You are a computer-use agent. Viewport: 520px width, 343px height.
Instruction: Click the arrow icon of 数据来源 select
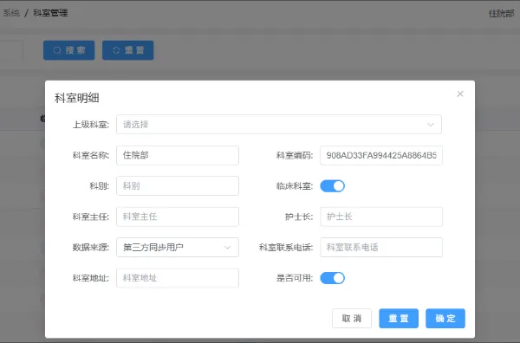coord(227,248)
